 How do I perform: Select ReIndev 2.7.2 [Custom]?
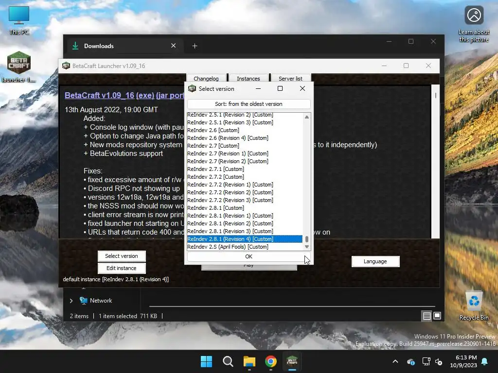point(245,177)
